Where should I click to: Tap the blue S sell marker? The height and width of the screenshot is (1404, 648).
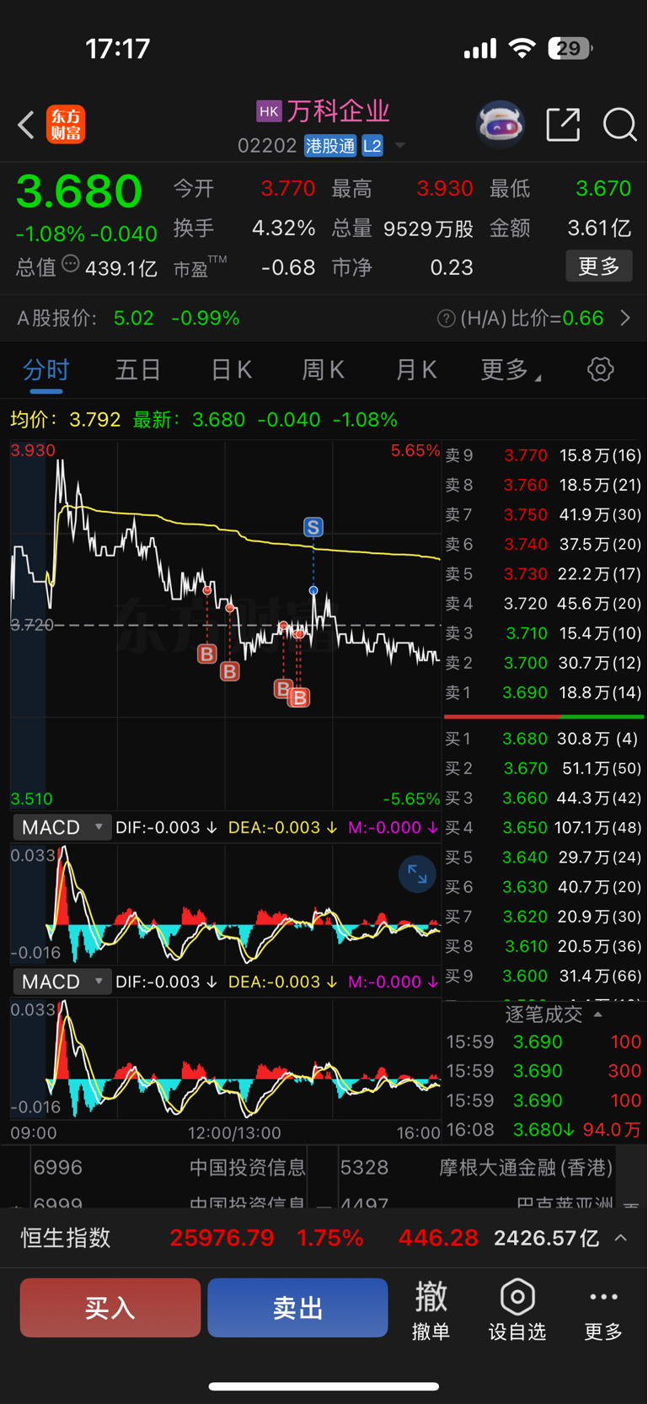click(x=313, y=527)
